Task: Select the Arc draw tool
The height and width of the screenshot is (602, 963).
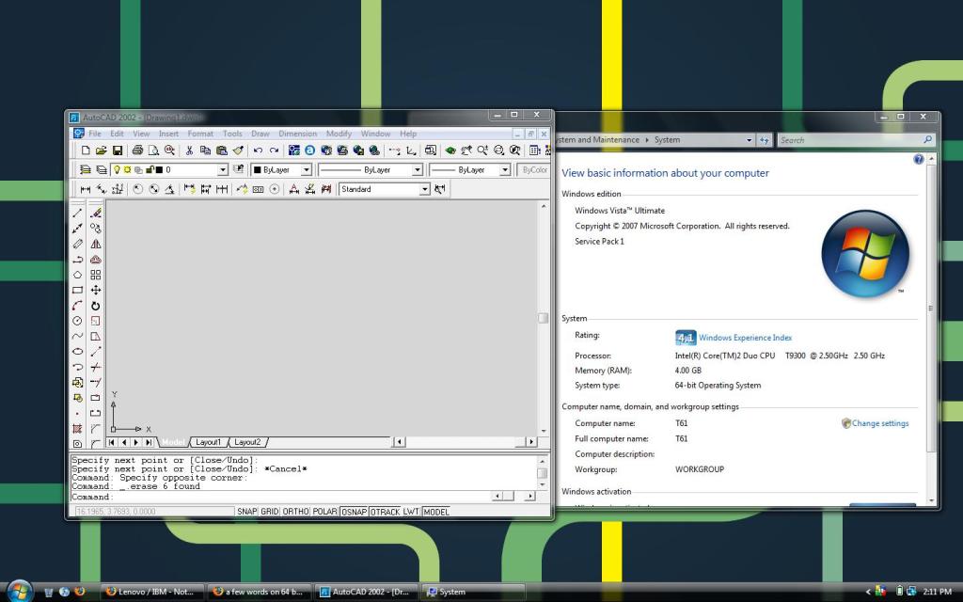Action: (x=77, y=306)
